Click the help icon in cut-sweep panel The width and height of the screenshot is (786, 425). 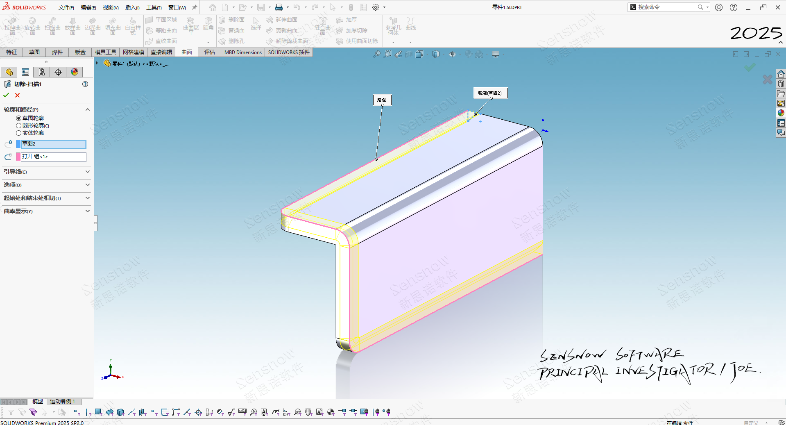click(x=85, y=84)
